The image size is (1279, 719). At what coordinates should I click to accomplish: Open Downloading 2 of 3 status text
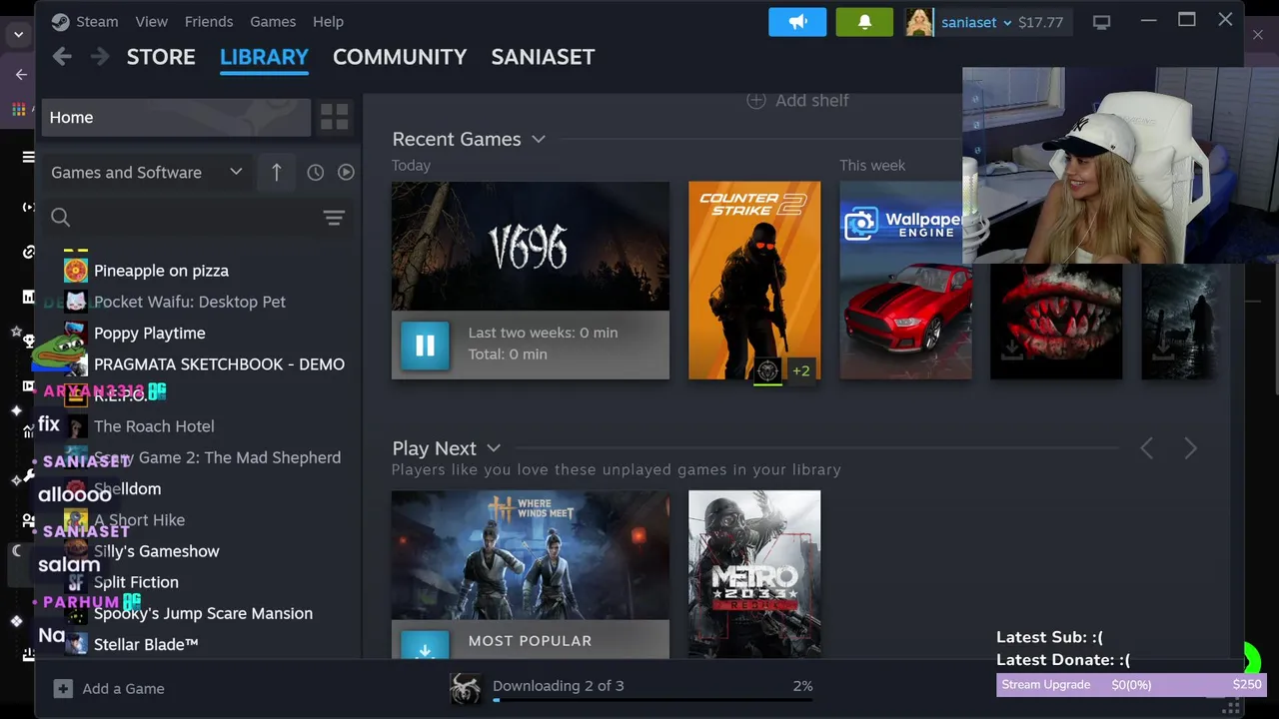click(558, 686)
